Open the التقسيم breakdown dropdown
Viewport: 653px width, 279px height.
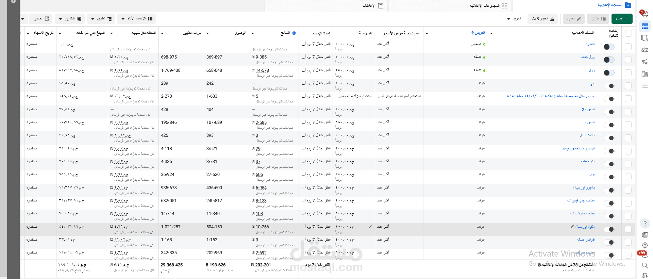tap(101, 19)
